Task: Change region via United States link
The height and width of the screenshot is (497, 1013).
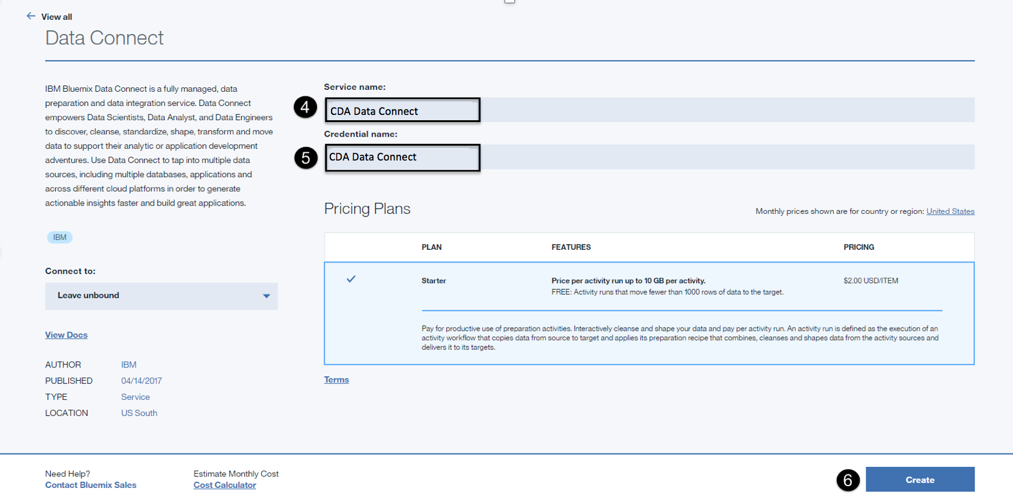Action: [950, 211]
